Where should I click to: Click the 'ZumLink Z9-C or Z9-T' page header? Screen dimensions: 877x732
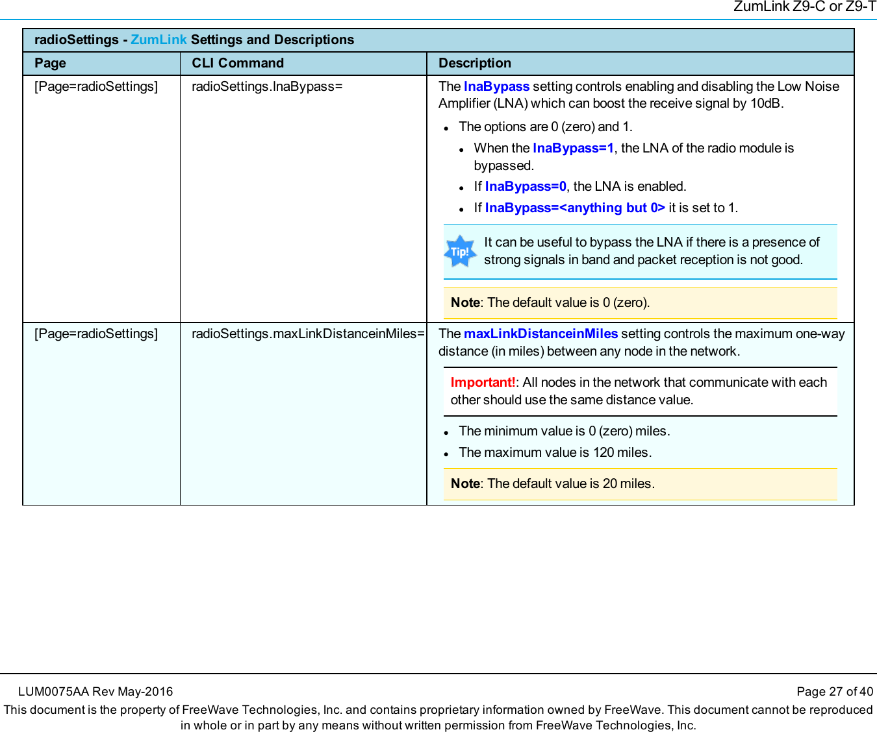[x=805, y=7]
